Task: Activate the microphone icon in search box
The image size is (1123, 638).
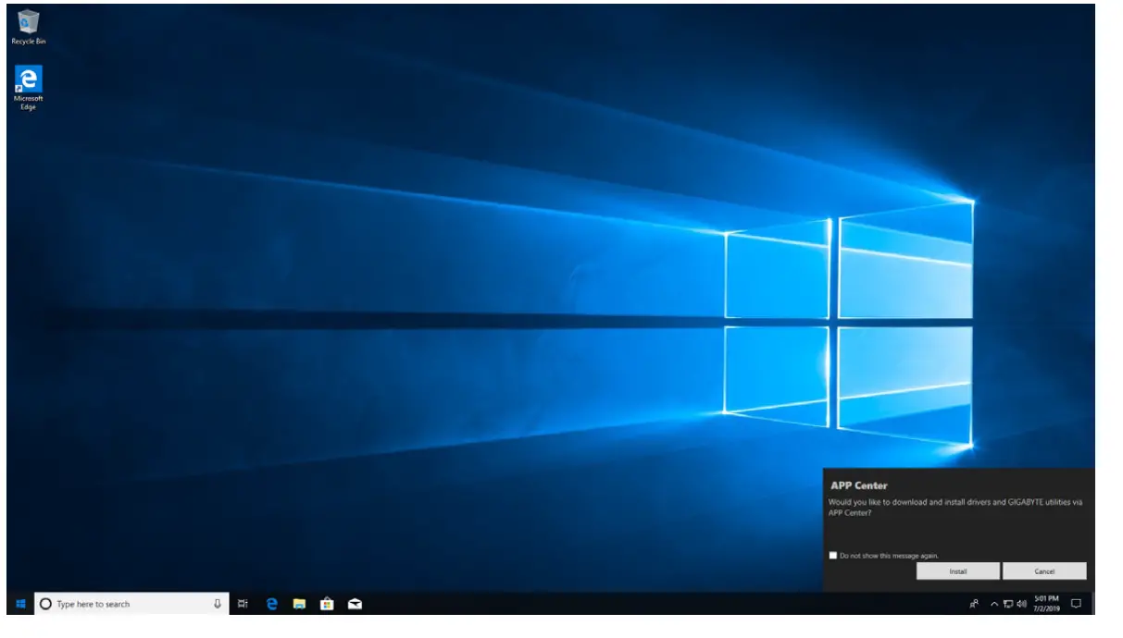Action: click(x=218, y=604)
